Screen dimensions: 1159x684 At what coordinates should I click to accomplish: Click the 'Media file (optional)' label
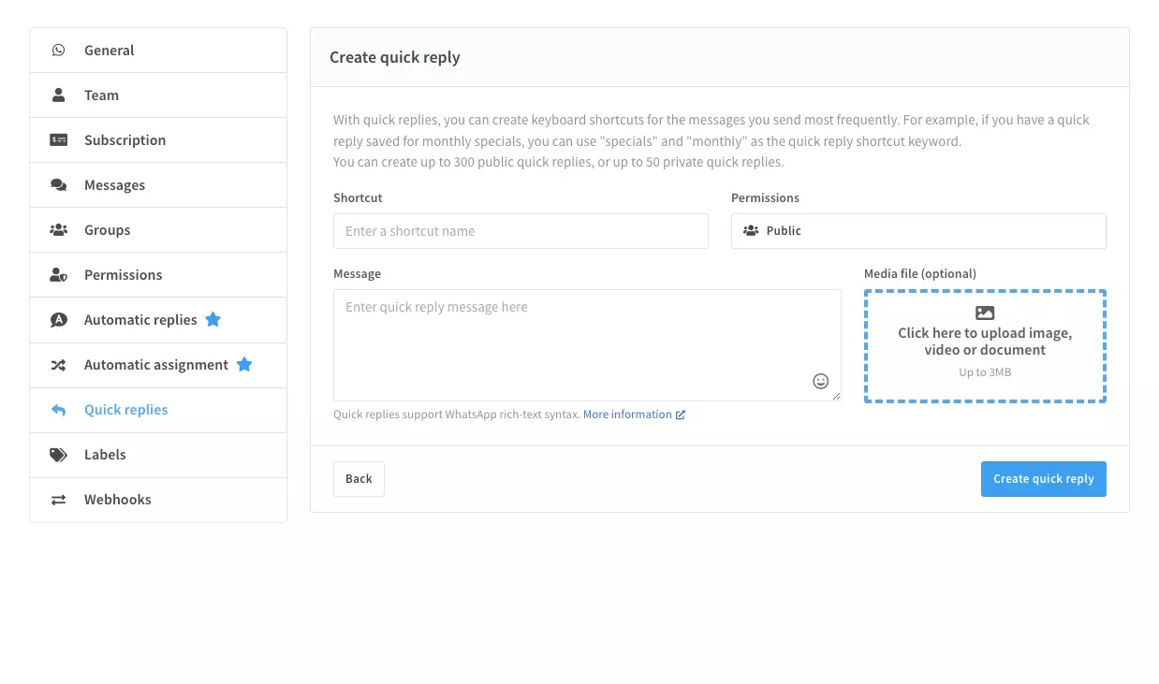click(x=920, y=274)
